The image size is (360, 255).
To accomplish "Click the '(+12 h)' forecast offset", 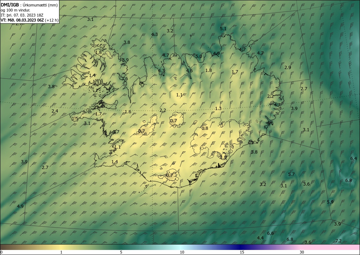I will pyautogui.click(x=51, y=20).
